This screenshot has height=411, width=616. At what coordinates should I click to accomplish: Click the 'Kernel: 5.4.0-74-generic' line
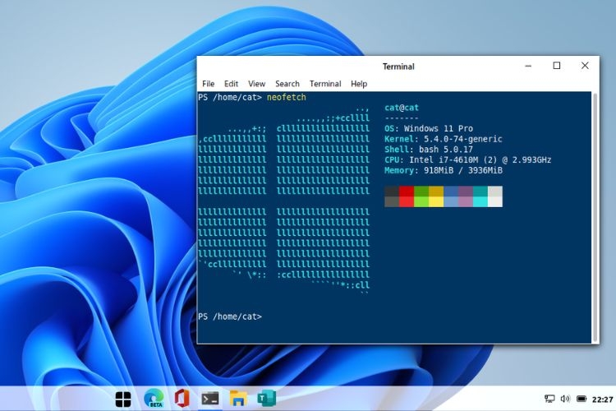pos(444,139)
